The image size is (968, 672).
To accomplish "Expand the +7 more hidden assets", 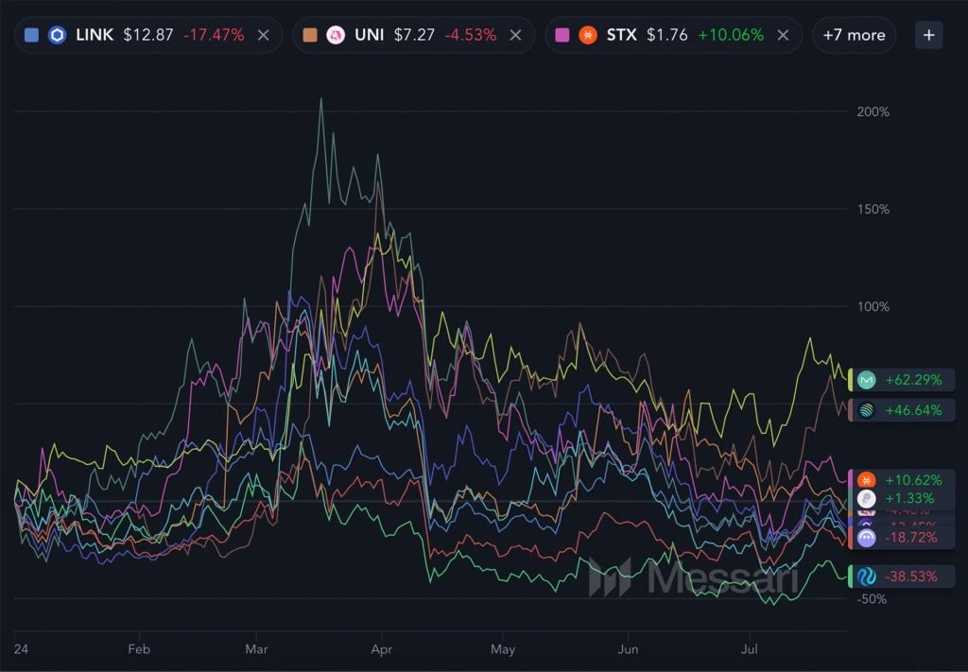I will pos(854,34).
